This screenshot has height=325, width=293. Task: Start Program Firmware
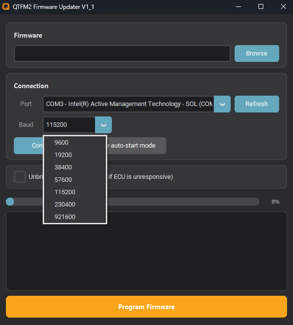point(146,307)
